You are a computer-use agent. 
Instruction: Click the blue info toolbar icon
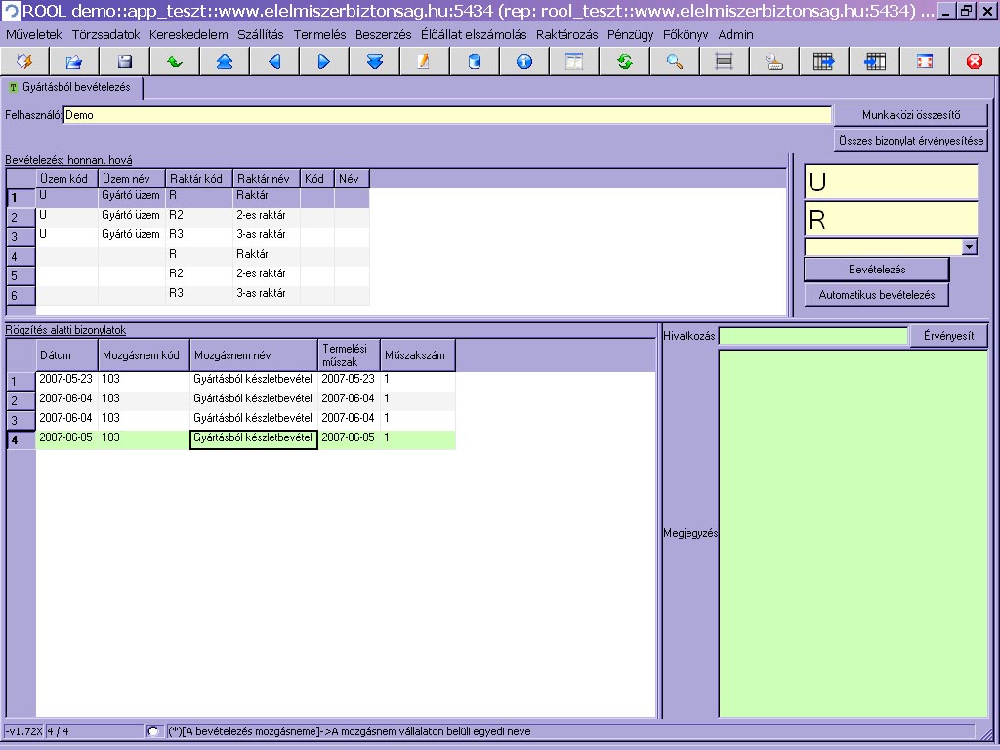click(524, 62)
